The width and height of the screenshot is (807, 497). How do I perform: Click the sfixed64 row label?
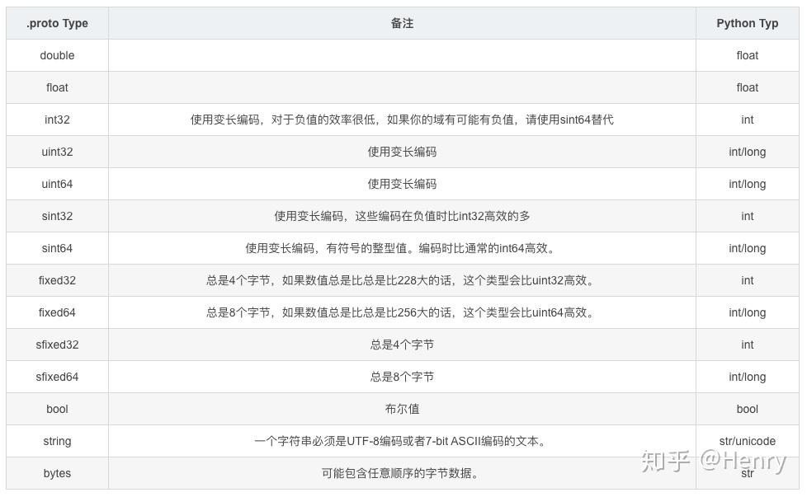tap(56, 377)
